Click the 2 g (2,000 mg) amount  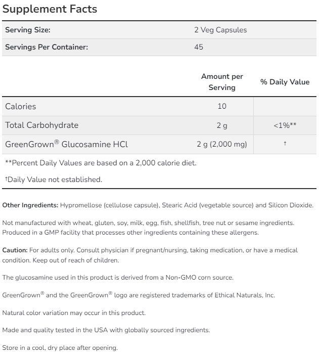tap(222, 144)
